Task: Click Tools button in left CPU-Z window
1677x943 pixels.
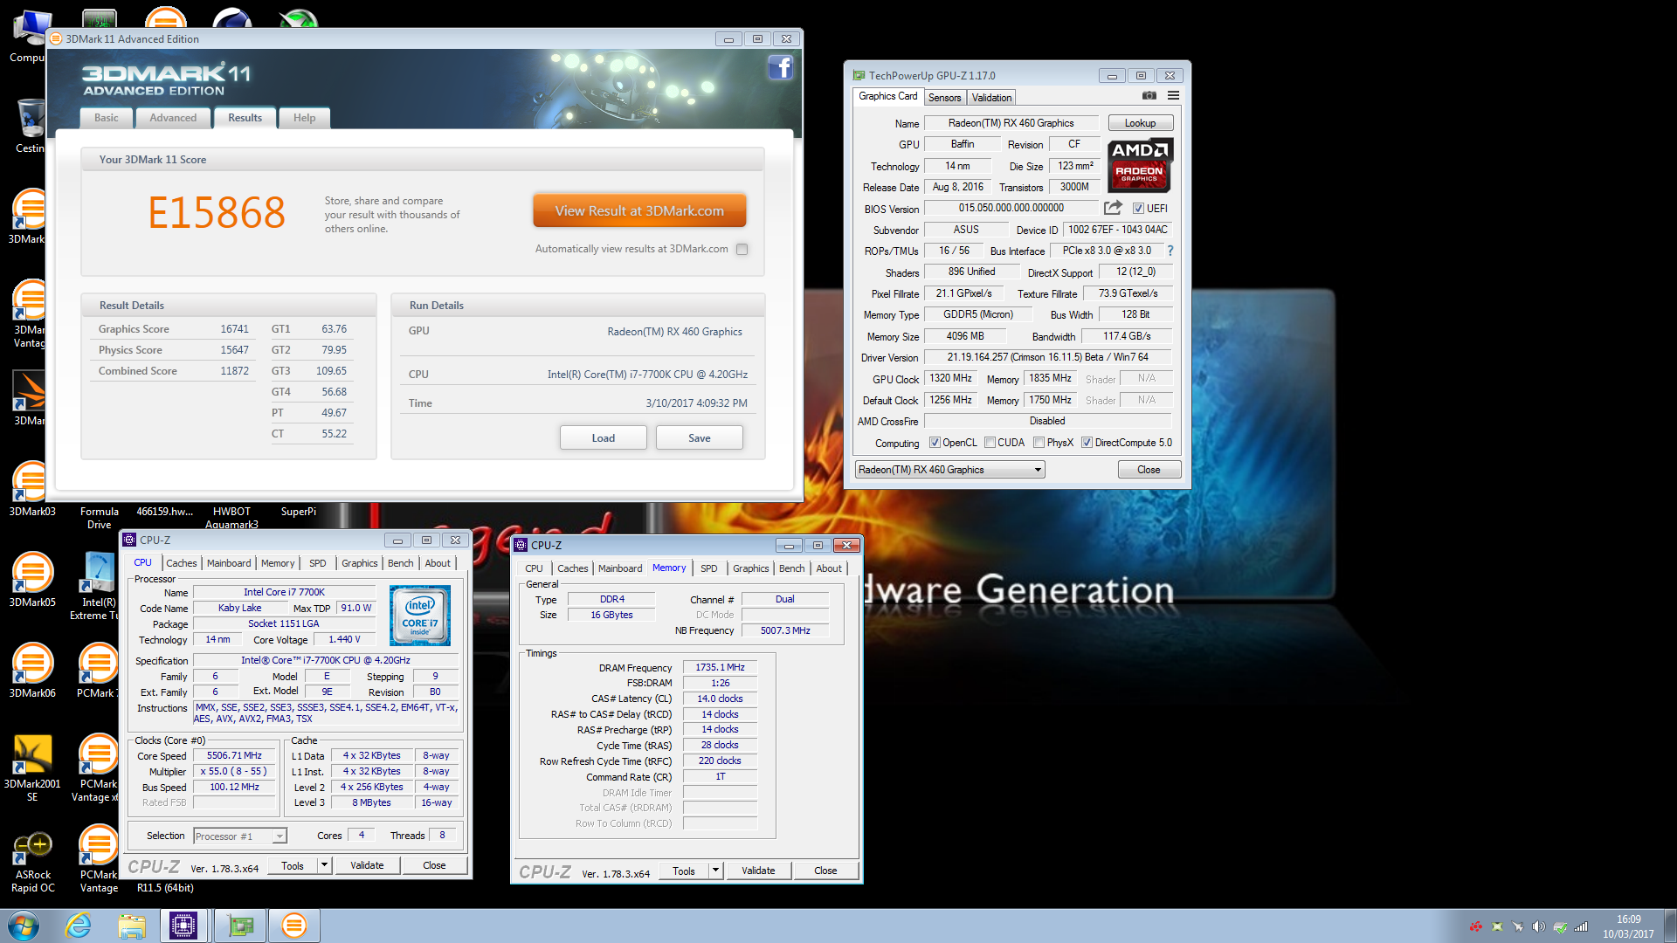Action: click(293, 865)
